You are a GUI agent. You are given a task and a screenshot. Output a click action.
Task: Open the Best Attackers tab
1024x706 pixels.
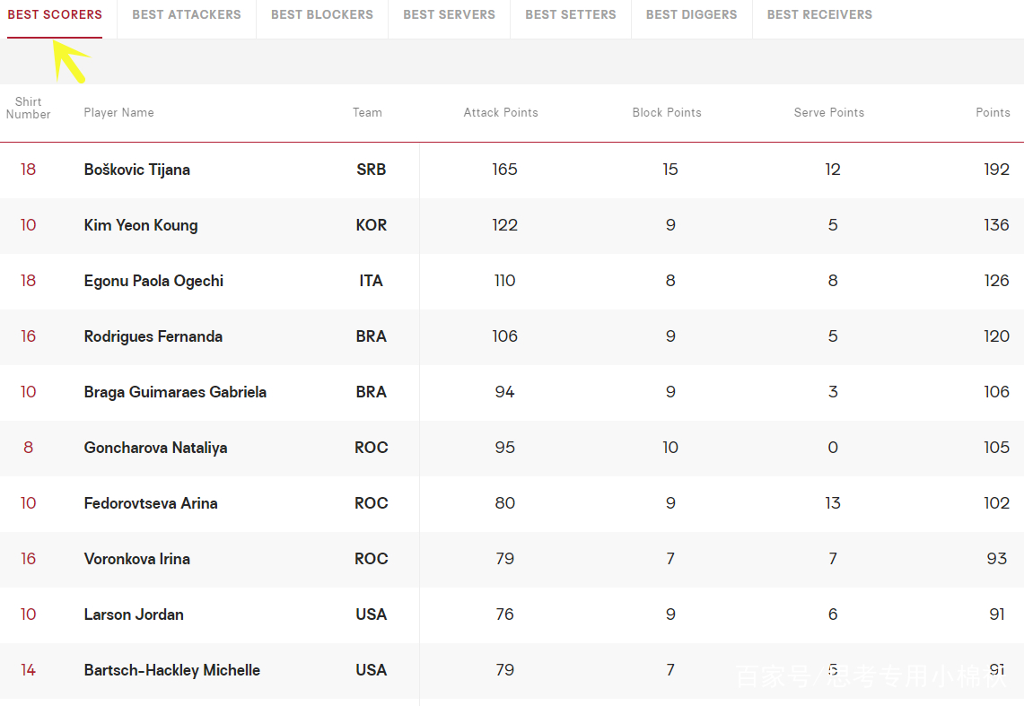tap(186, 14)
